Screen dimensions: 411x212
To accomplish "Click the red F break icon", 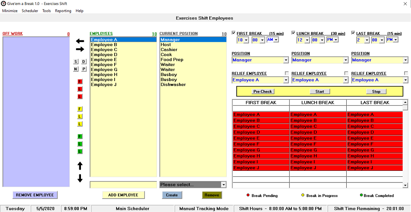I will 80,81.
